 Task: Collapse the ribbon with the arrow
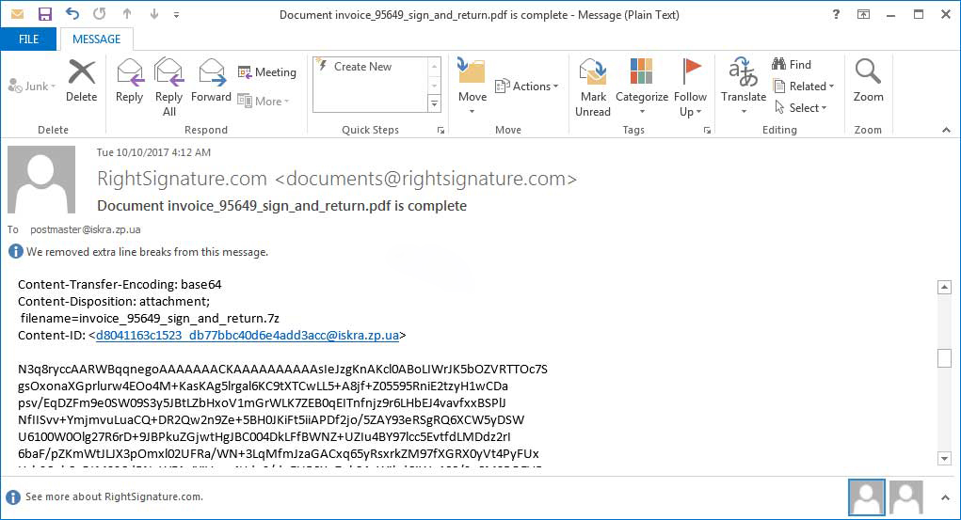pos(946,130)
